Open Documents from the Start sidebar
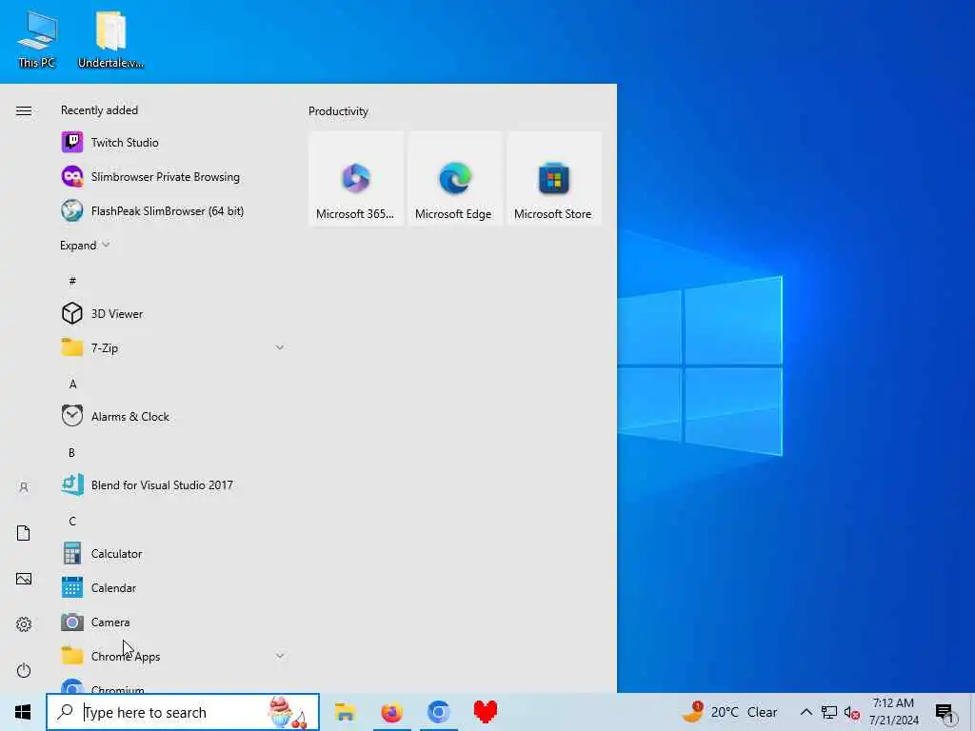The height and width of the screenshot is (731, 975). [x=24, y=533]
